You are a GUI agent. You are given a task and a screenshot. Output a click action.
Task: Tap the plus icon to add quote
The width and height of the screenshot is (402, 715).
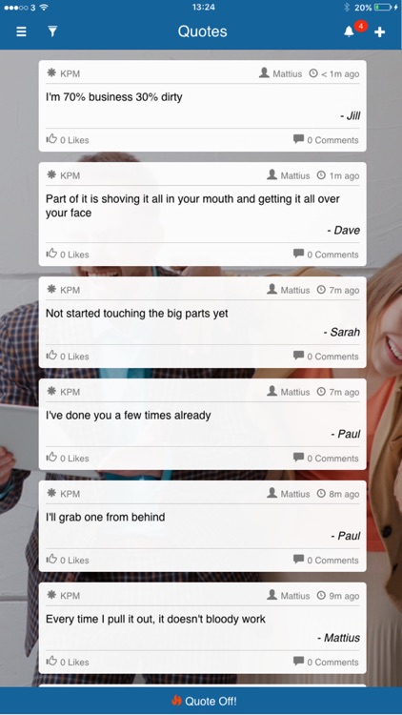[x=380, y=31]
